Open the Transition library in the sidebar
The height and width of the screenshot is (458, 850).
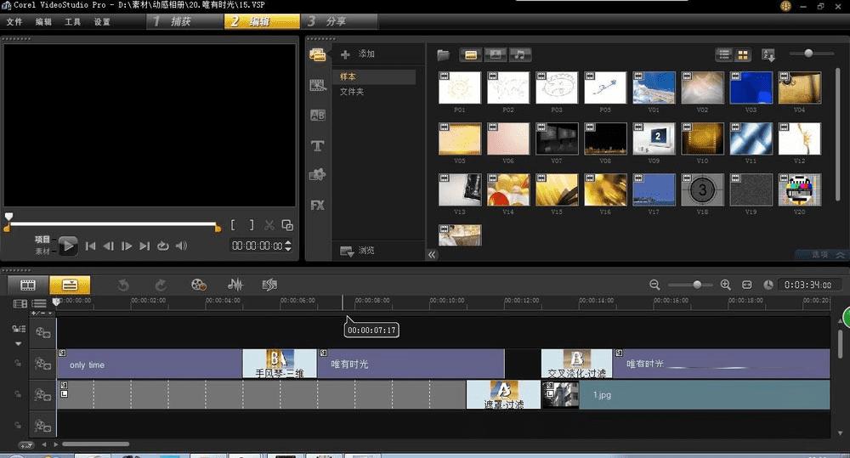[x=317, y=115]
